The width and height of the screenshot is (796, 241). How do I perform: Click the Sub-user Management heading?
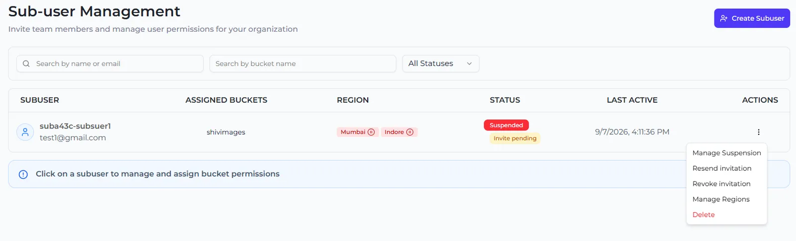coord(95,11)
